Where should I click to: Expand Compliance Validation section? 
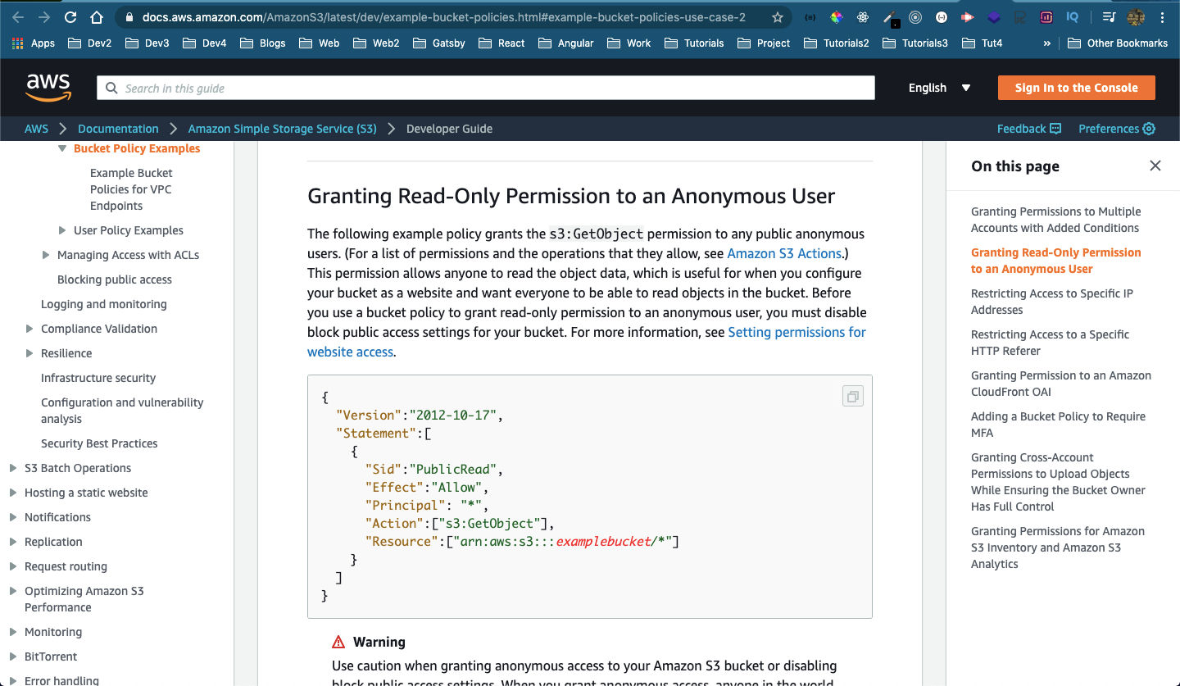click(x=29, y=329)
